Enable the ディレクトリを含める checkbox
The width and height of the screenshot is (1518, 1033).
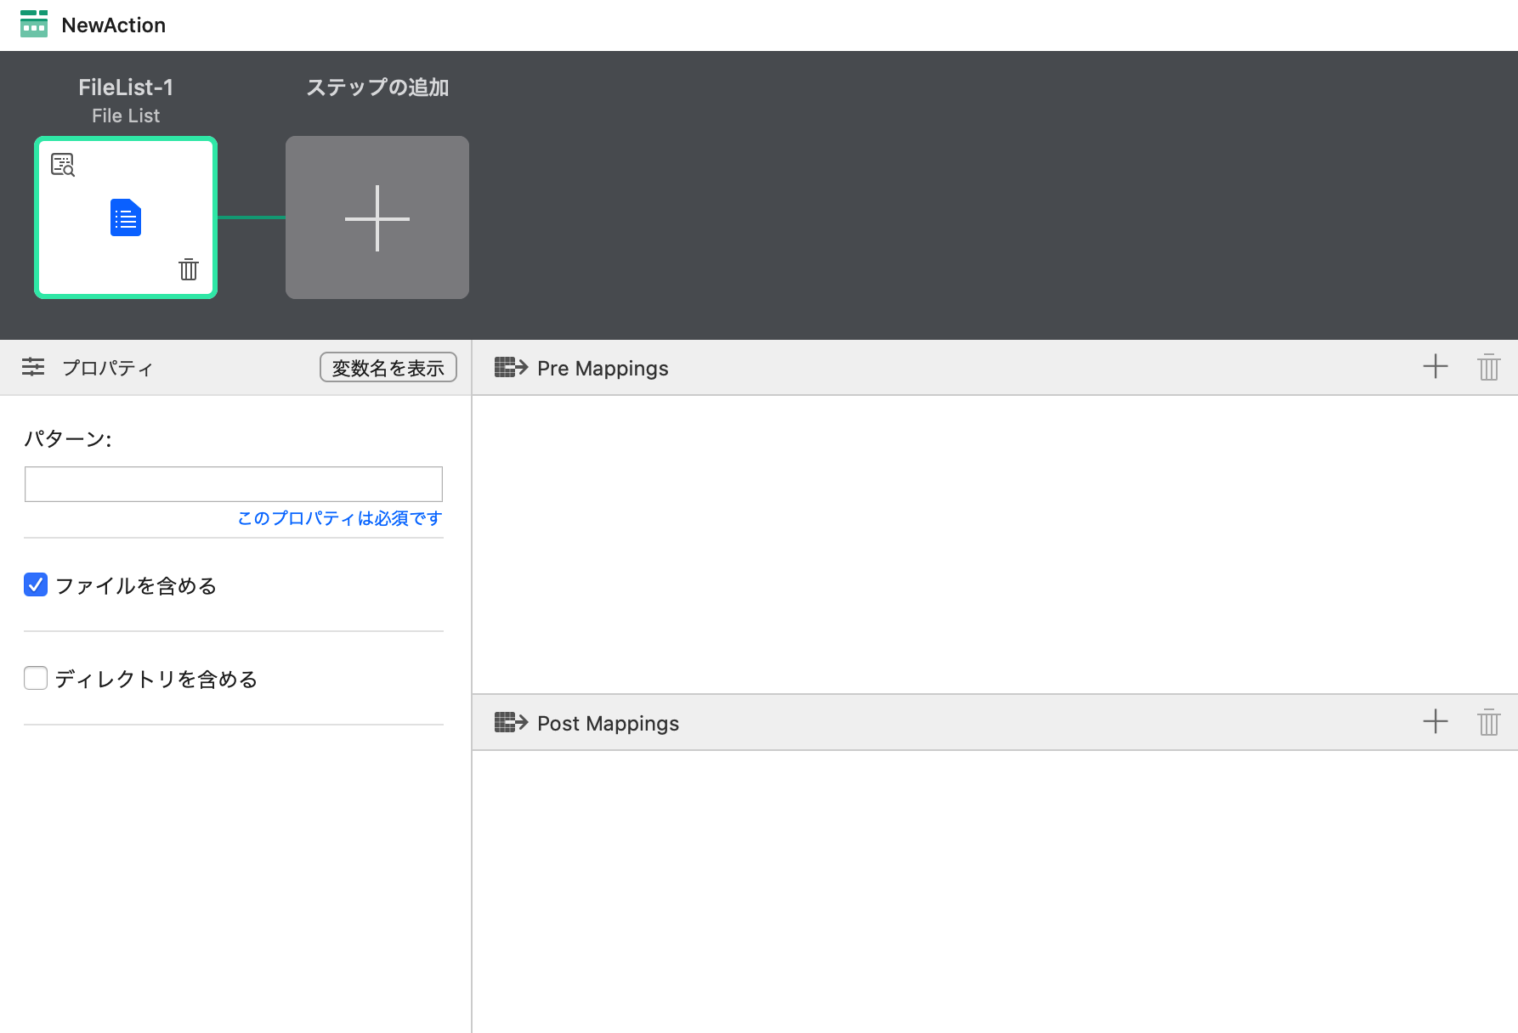click(x=35, y=678)
